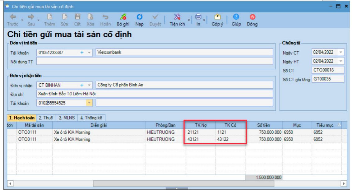
Task: Open Ngày HT date picker dropdown
Action: (341, 61)
